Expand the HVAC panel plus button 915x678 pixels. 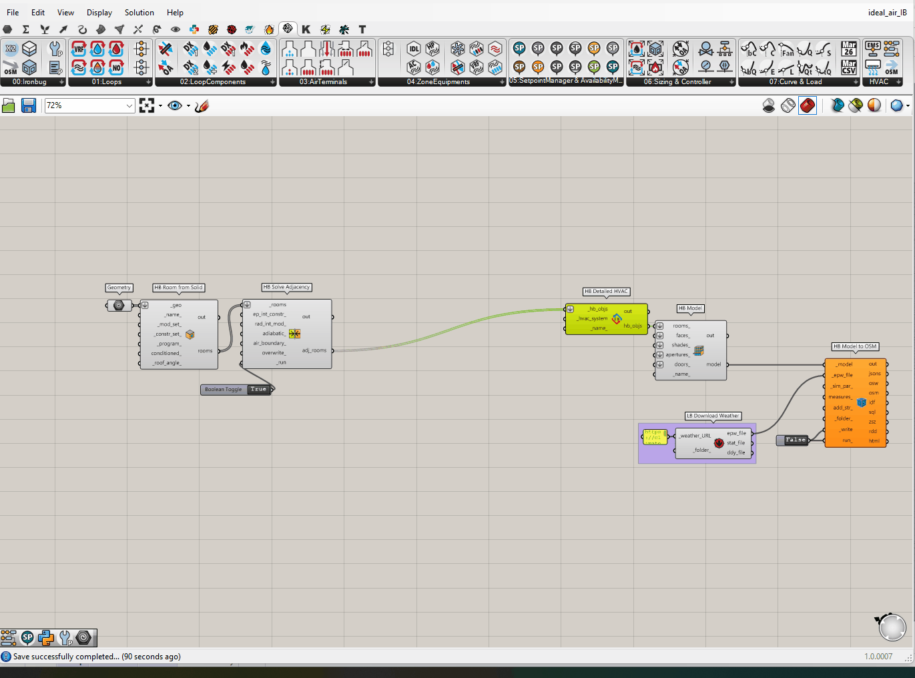(x=899, y=82)
